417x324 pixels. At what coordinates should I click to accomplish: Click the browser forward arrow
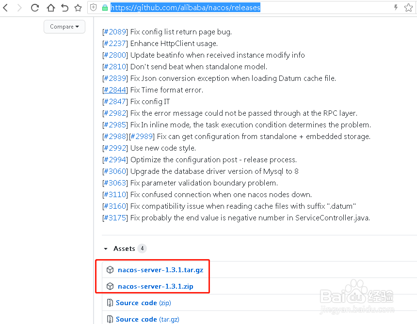[19, 8]
